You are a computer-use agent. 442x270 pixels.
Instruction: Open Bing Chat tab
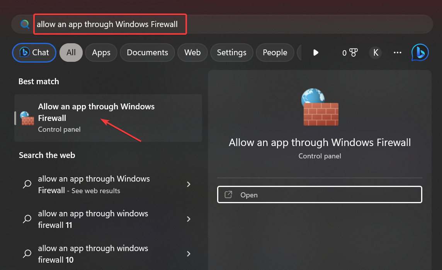(34, 53)
